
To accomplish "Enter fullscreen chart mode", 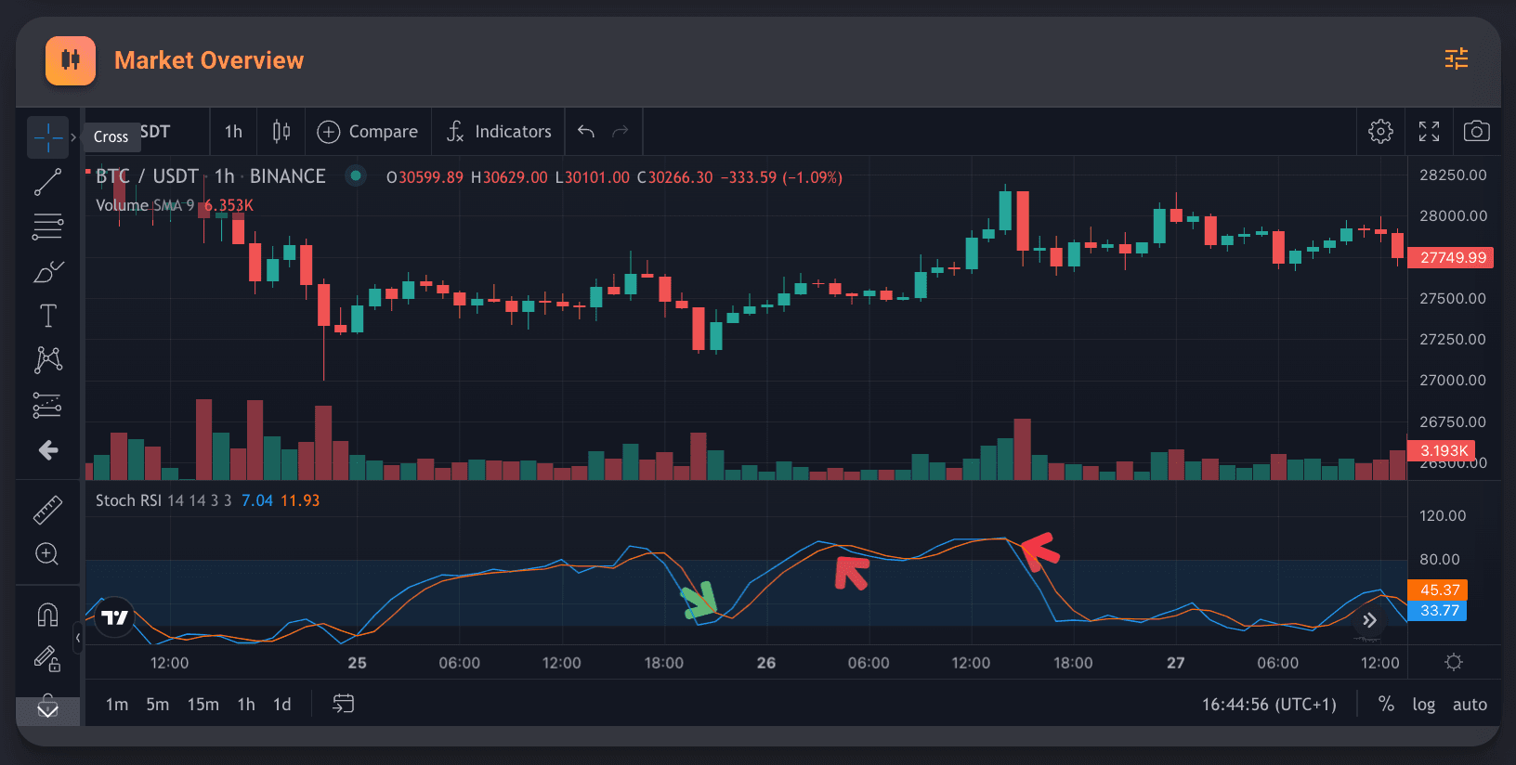I will [1429, 132].
